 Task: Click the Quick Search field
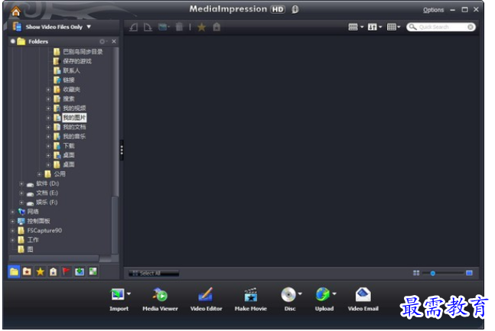pos(441,27)
